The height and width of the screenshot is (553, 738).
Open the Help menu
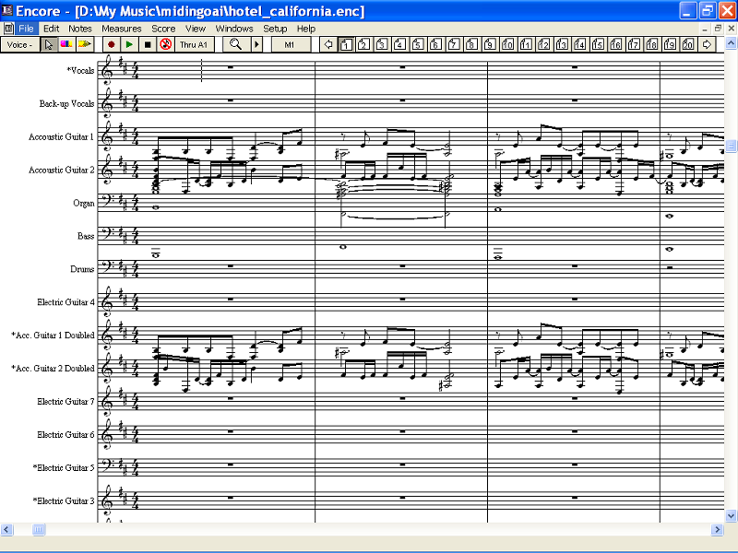coord(306,29)
